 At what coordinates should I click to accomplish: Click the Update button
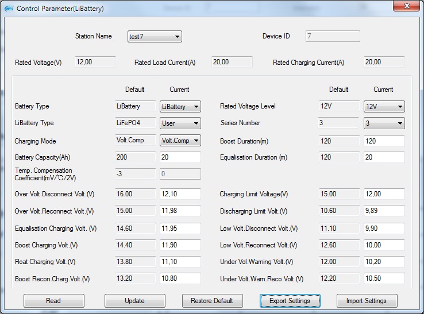click(x=134, y=301)
